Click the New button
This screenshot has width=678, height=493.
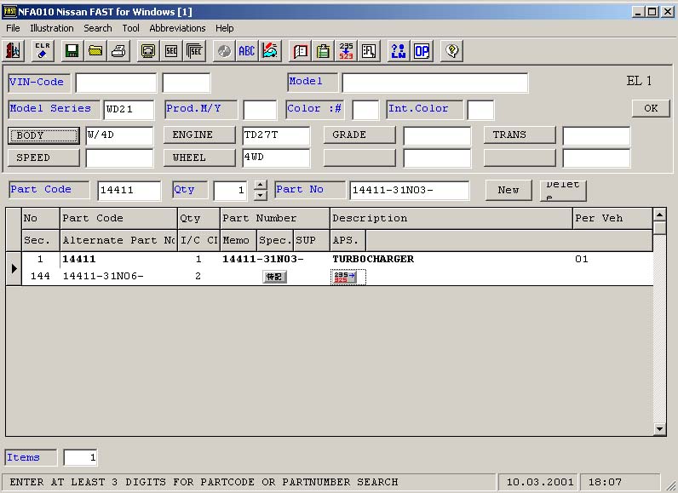tap(508, 190)
